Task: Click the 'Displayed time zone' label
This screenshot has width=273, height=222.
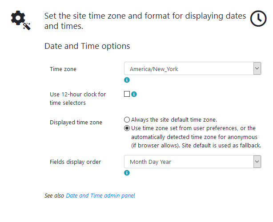Action: [x=76, y=123]
